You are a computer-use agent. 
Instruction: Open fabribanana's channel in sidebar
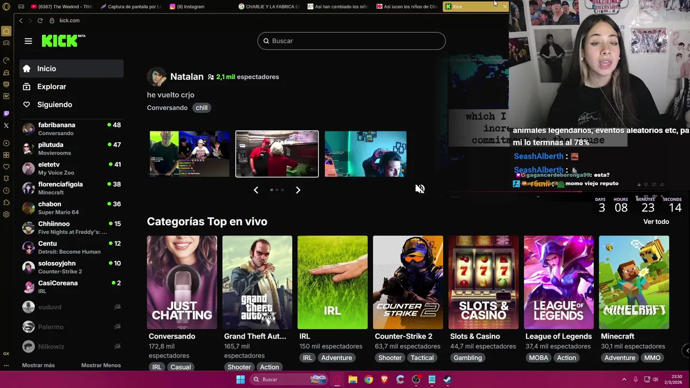pos(72,129)
